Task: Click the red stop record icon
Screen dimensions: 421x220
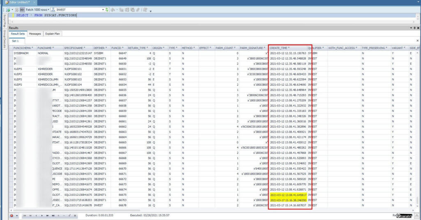Action: pyautogui.click(x=12, y=215)
